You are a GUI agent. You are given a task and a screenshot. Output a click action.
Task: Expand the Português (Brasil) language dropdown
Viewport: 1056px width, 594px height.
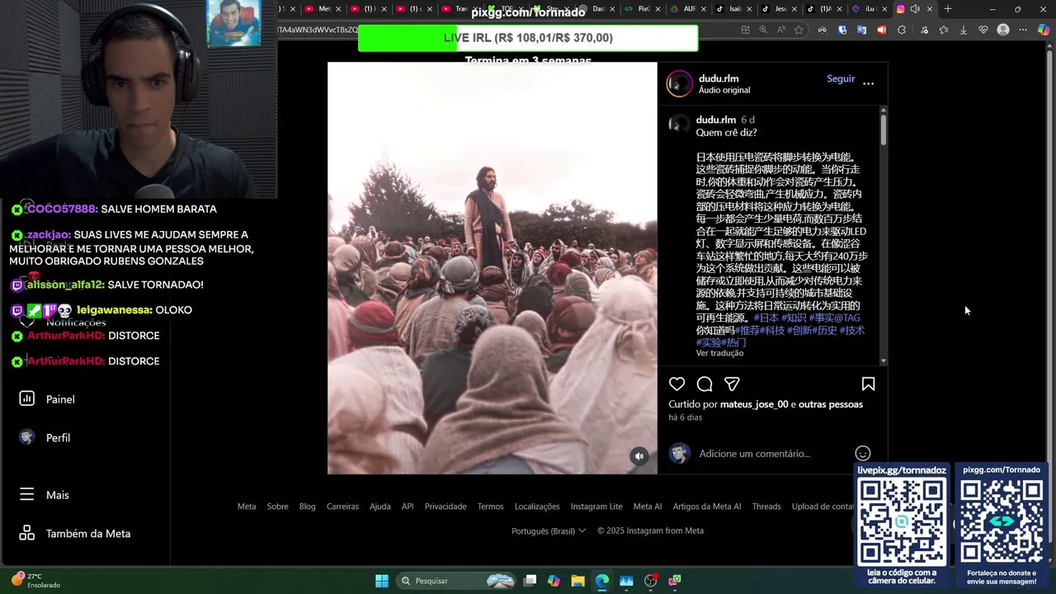pos(549,530)
